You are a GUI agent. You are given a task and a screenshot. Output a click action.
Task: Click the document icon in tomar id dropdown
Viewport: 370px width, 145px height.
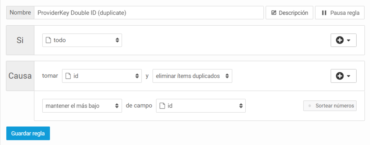[68, 76]
